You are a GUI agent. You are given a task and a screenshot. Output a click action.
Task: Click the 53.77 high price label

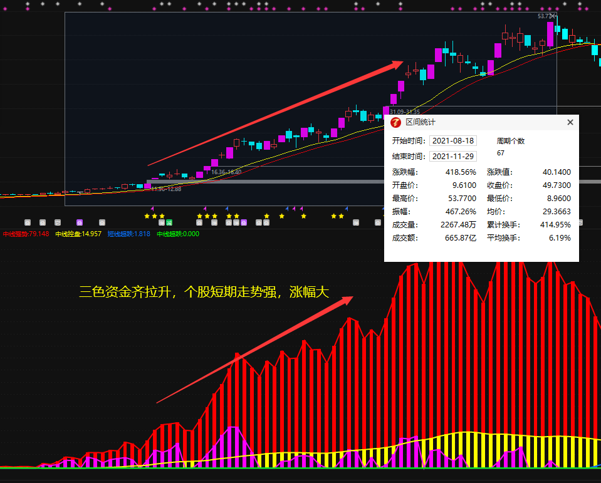point(545,16)
